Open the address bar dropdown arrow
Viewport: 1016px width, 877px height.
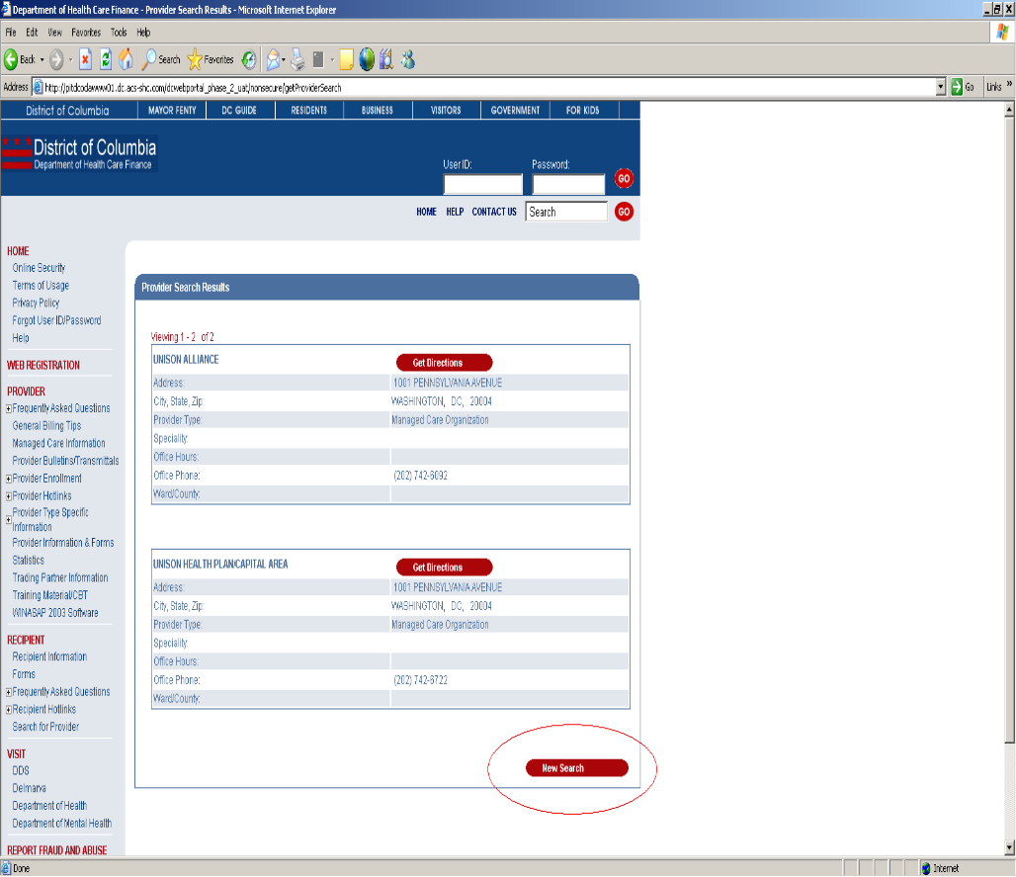click(941, 87)
